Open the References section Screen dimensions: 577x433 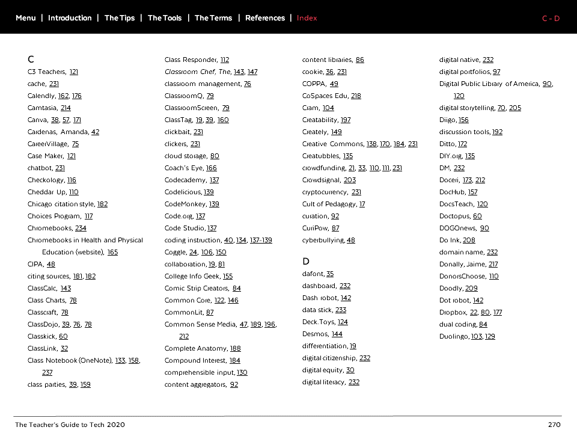[265, 17]
